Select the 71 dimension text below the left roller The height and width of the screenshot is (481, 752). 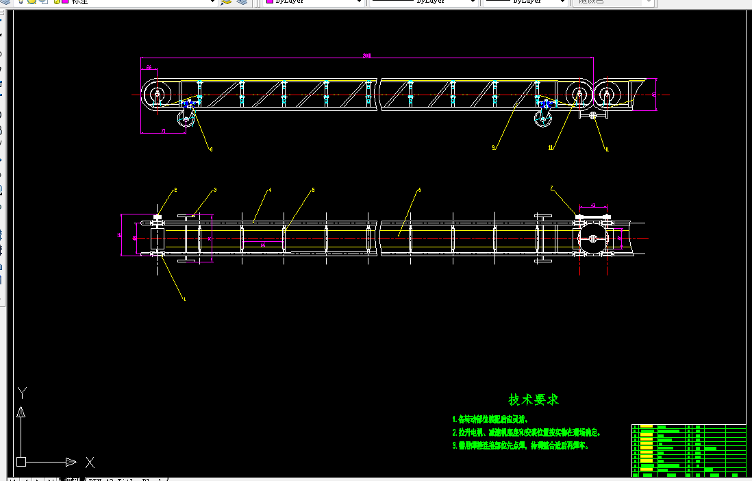click(163, 131)
